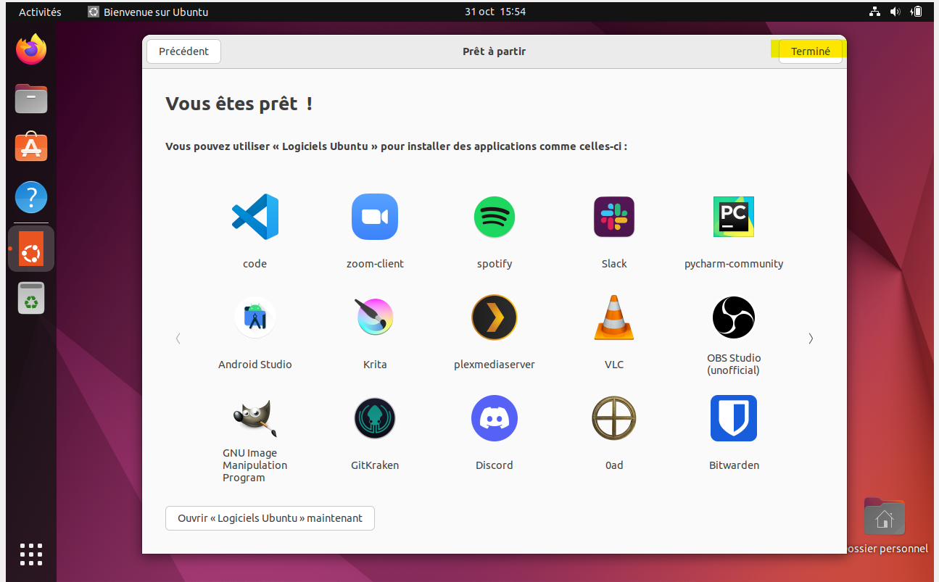Screen dimensions: 939x582
Task: Open the system status menu in top bar
Action: [x=895, y=12]
